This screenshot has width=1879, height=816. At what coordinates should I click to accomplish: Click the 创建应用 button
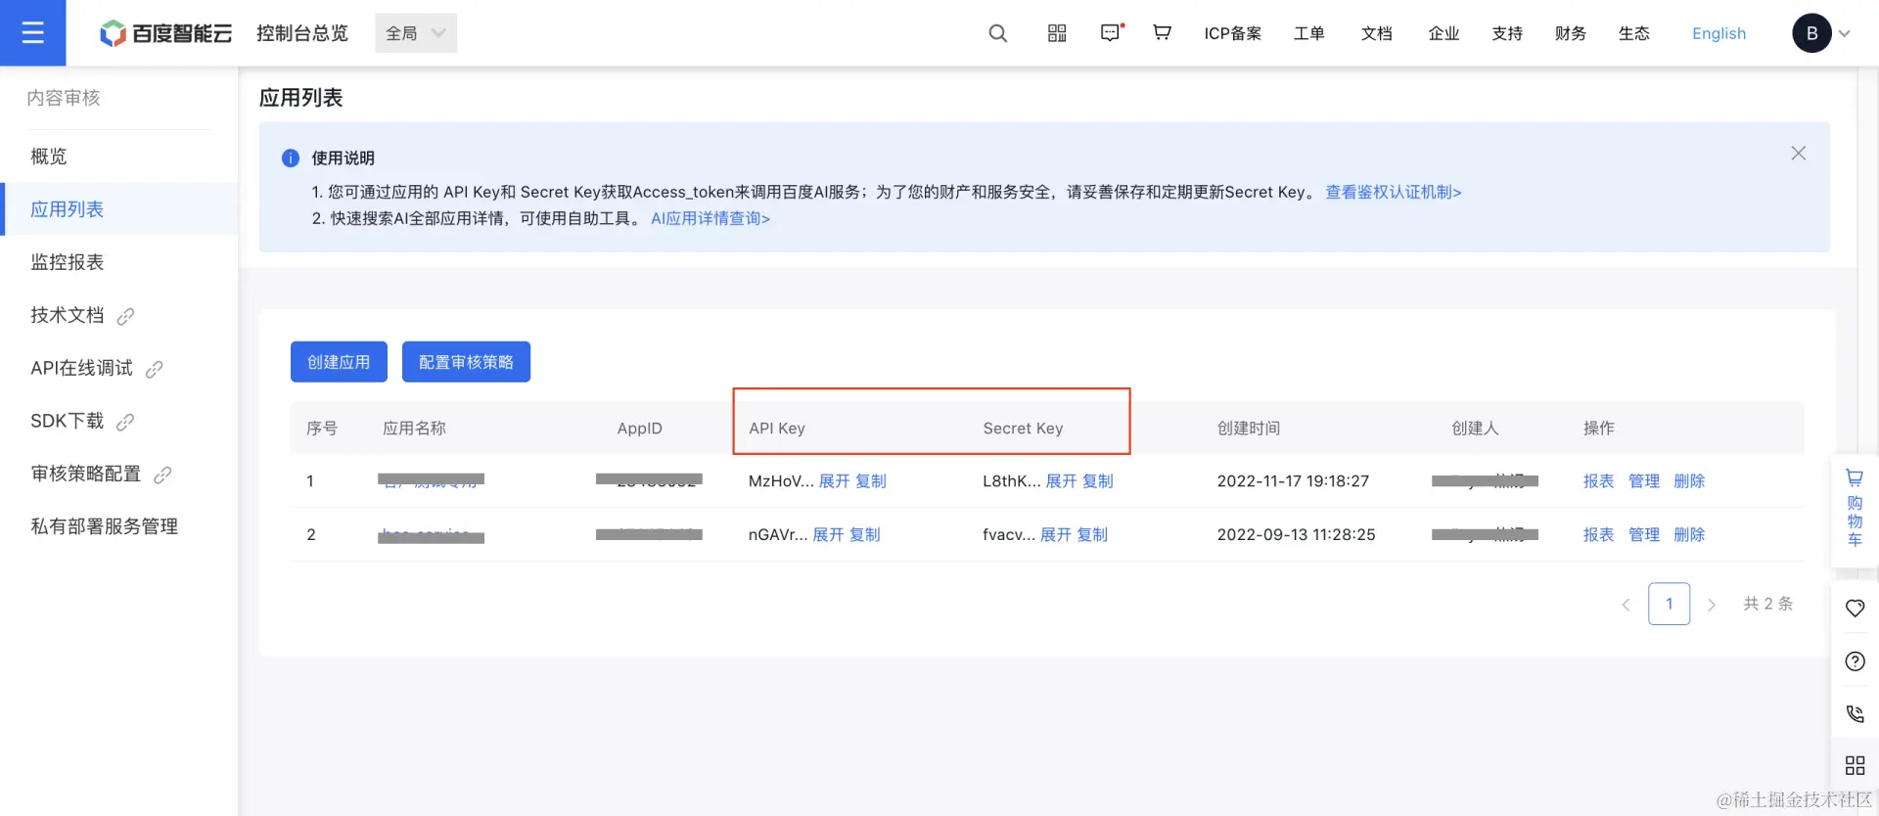coord(339,362)
